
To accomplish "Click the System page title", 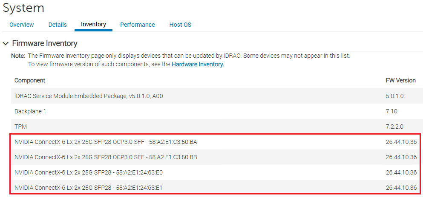I will tap(23, 8).
